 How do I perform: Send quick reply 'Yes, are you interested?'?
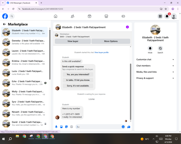point(78,75)
